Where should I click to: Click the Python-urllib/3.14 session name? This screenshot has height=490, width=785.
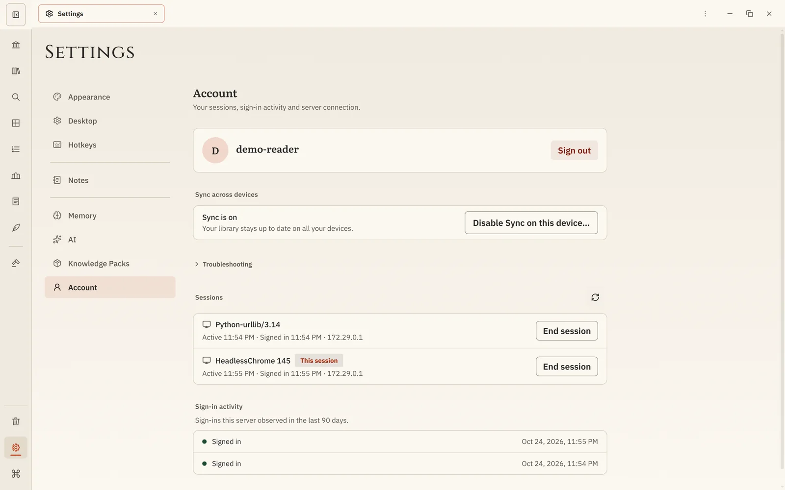(248, 324)
